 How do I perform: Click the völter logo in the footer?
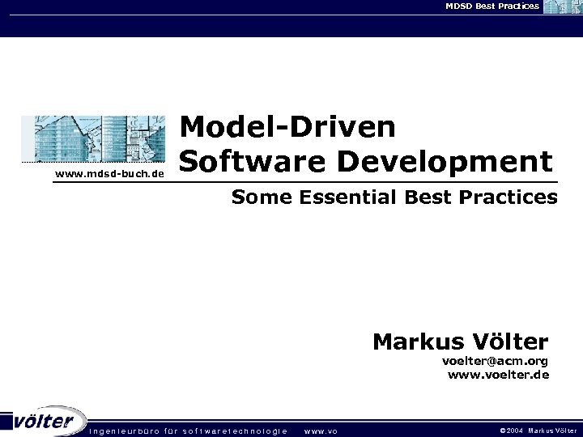[44, 421]
